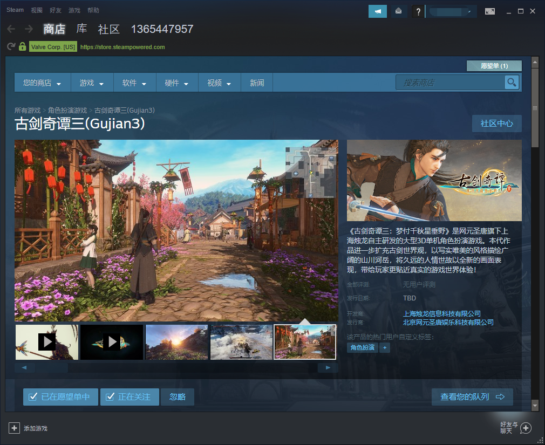Click the 忽略 ignore button
This screenshot has width=545, height=445.
tap(178, 396)
